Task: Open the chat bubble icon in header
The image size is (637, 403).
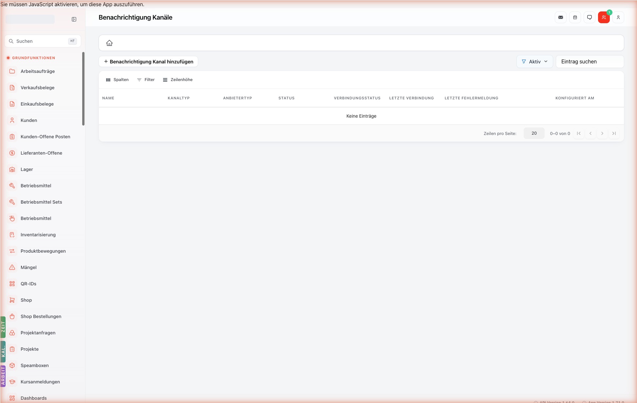Action: [590, 17]
